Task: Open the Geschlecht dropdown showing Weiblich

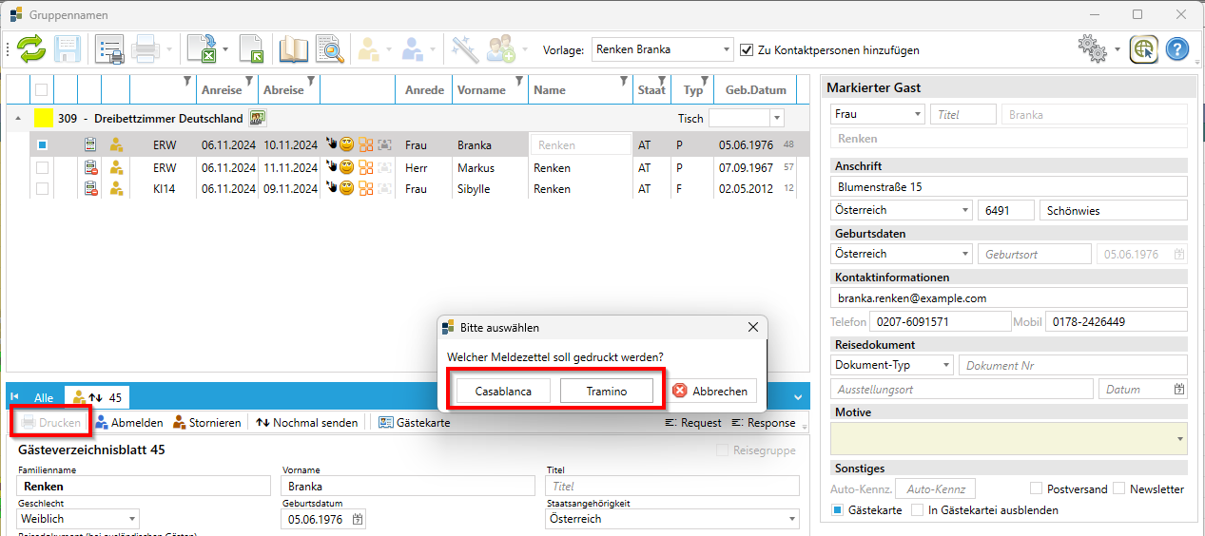Action: pyautogui.click(x=79, y=519)
